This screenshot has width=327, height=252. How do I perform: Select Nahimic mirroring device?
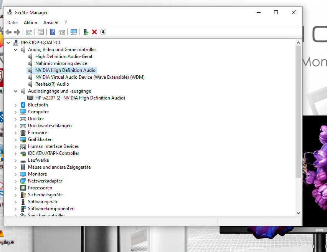pos(61,63)
